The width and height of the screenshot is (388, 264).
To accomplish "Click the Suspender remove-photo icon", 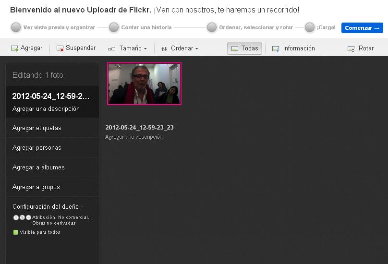I will pyautogui.click(x=60, y=48).
